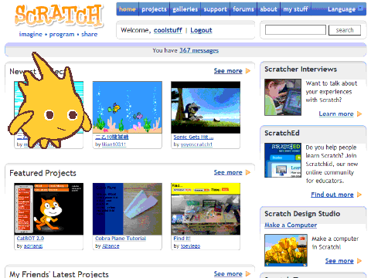Viewport: 371px width, 278px height.
Task: Open the Scratcher Interviews photo
Action: 283,97
